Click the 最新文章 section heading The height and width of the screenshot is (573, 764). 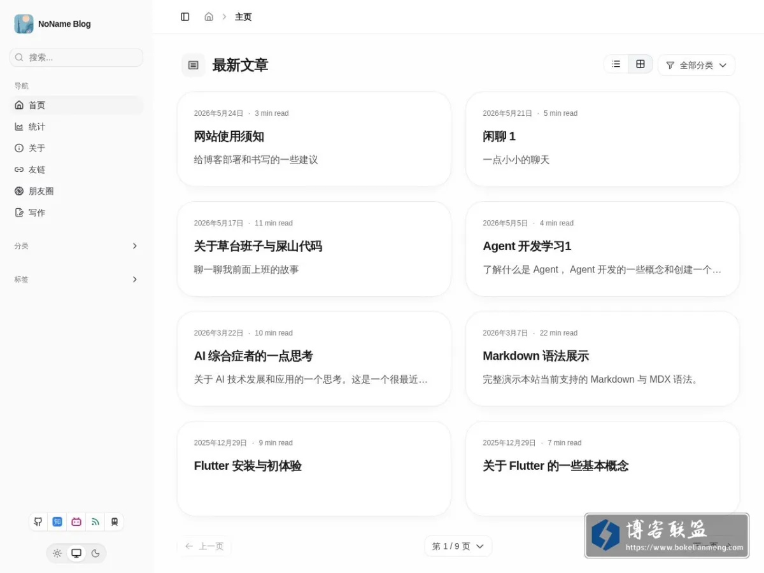click(x=240, y=65)
